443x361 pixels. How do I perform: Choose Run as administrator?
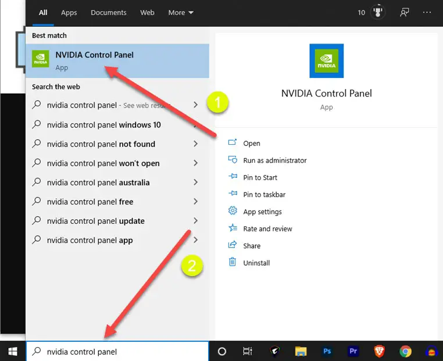(274, 160)
